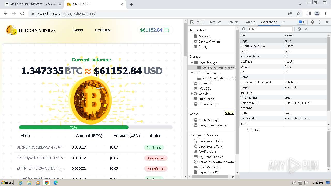Open a new browser tab
The image size is (331, 186).
(132, 4)
